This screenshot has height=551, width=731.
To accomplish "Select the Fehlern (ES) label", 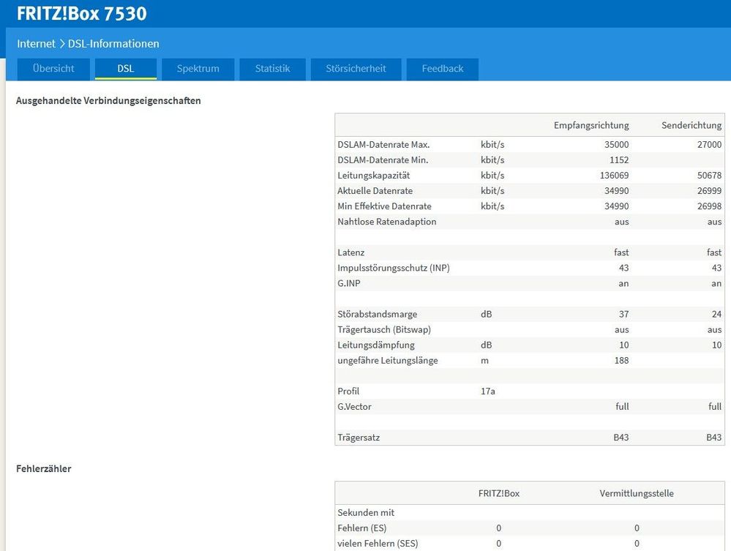I will coord(361,528).
